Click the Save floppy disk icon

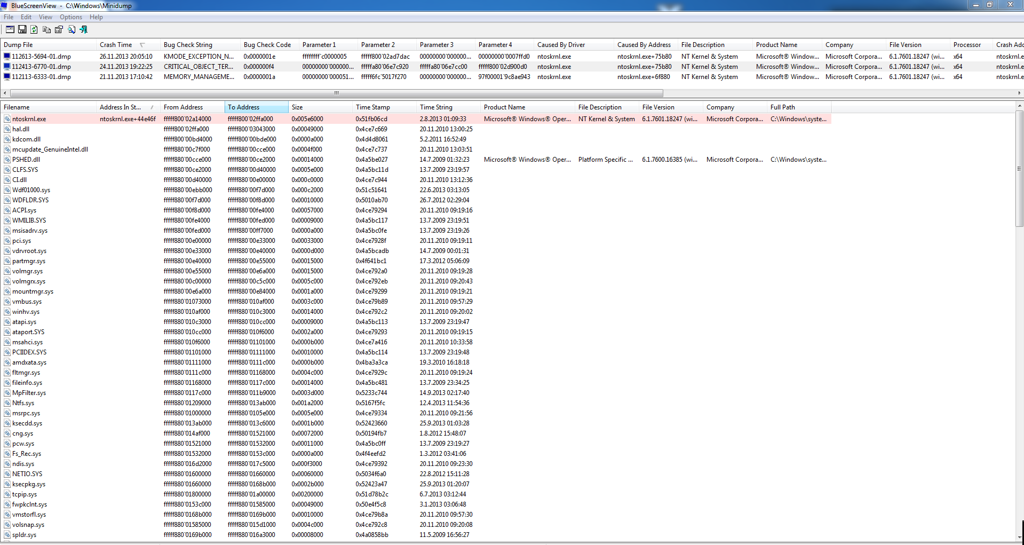(x=22, y=30)
